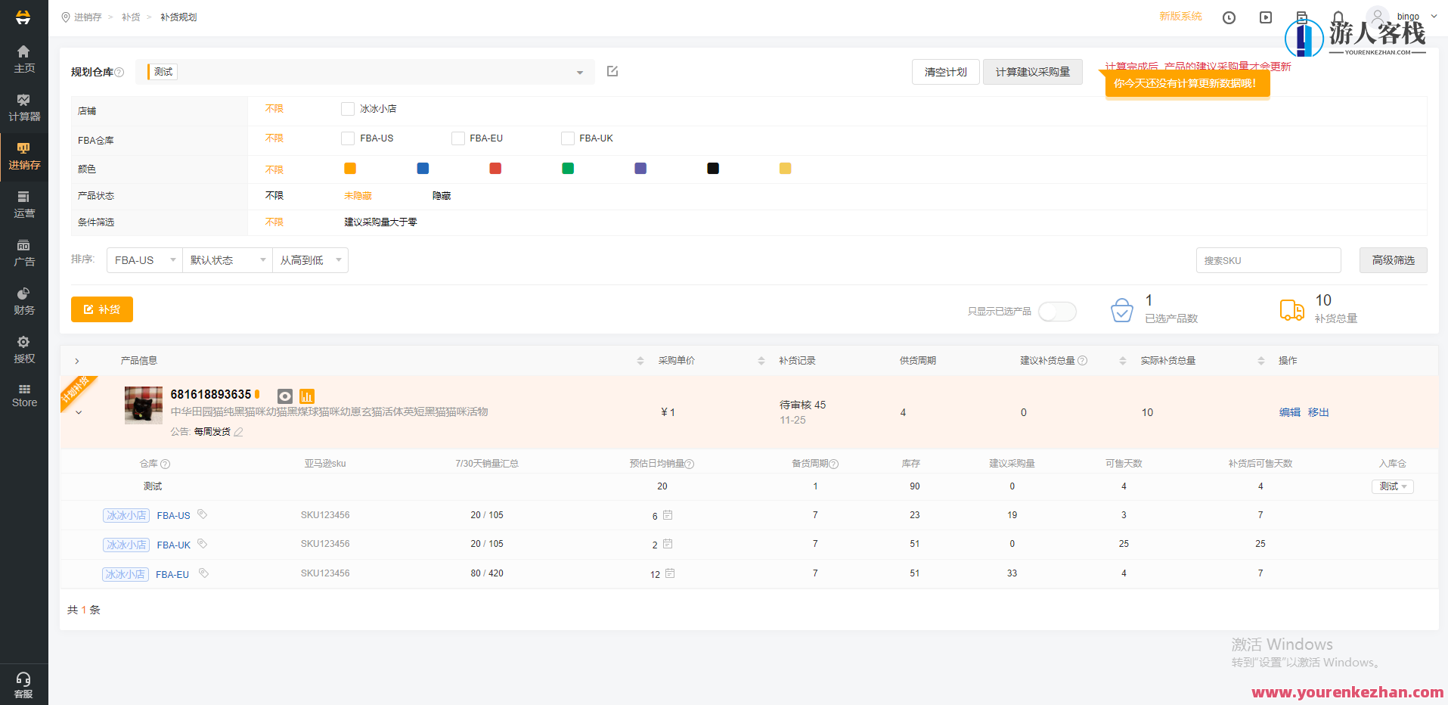Select 隐藏 product status filter

tap(441, 195)
